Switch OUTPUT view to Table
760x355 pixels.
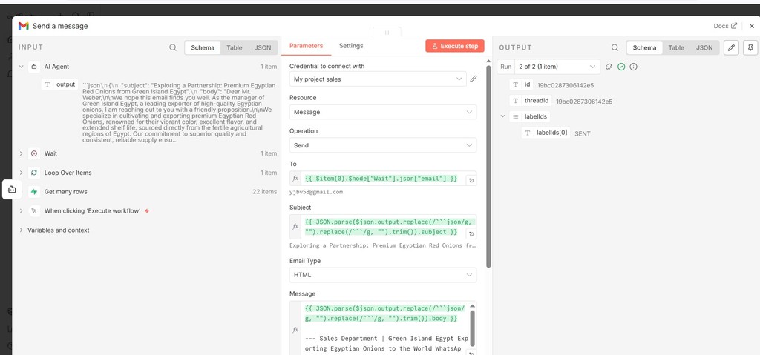676,47
